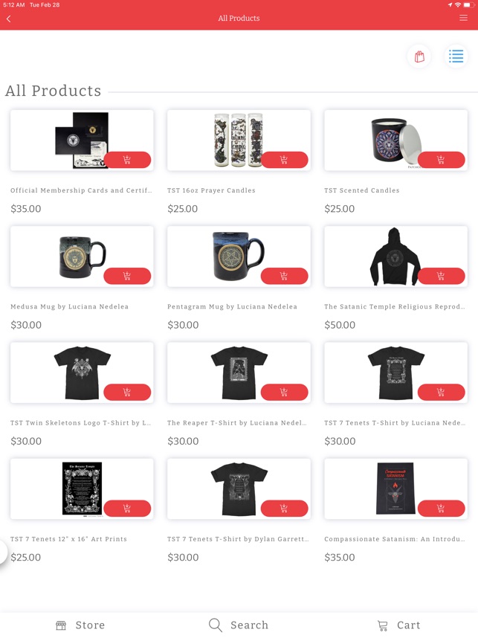478x638 pixels.
Task: Add Pentagram Mug to cart
Action: pyautogui.click(x=284, y=276)
